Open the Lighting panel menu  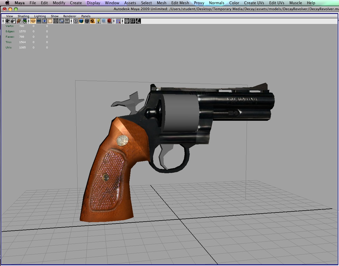pyautogui.click(x=40, y=16)
